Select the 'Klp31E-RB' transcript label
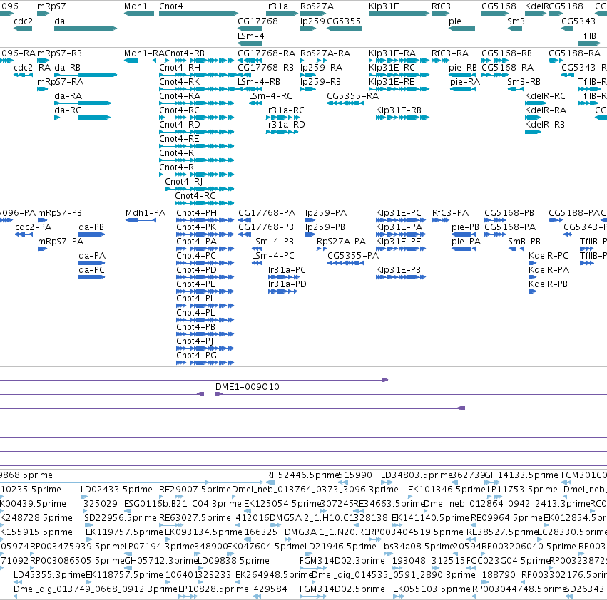Viewport: 607px width, 600px height. pyautogui.click(x=399, y=110)
